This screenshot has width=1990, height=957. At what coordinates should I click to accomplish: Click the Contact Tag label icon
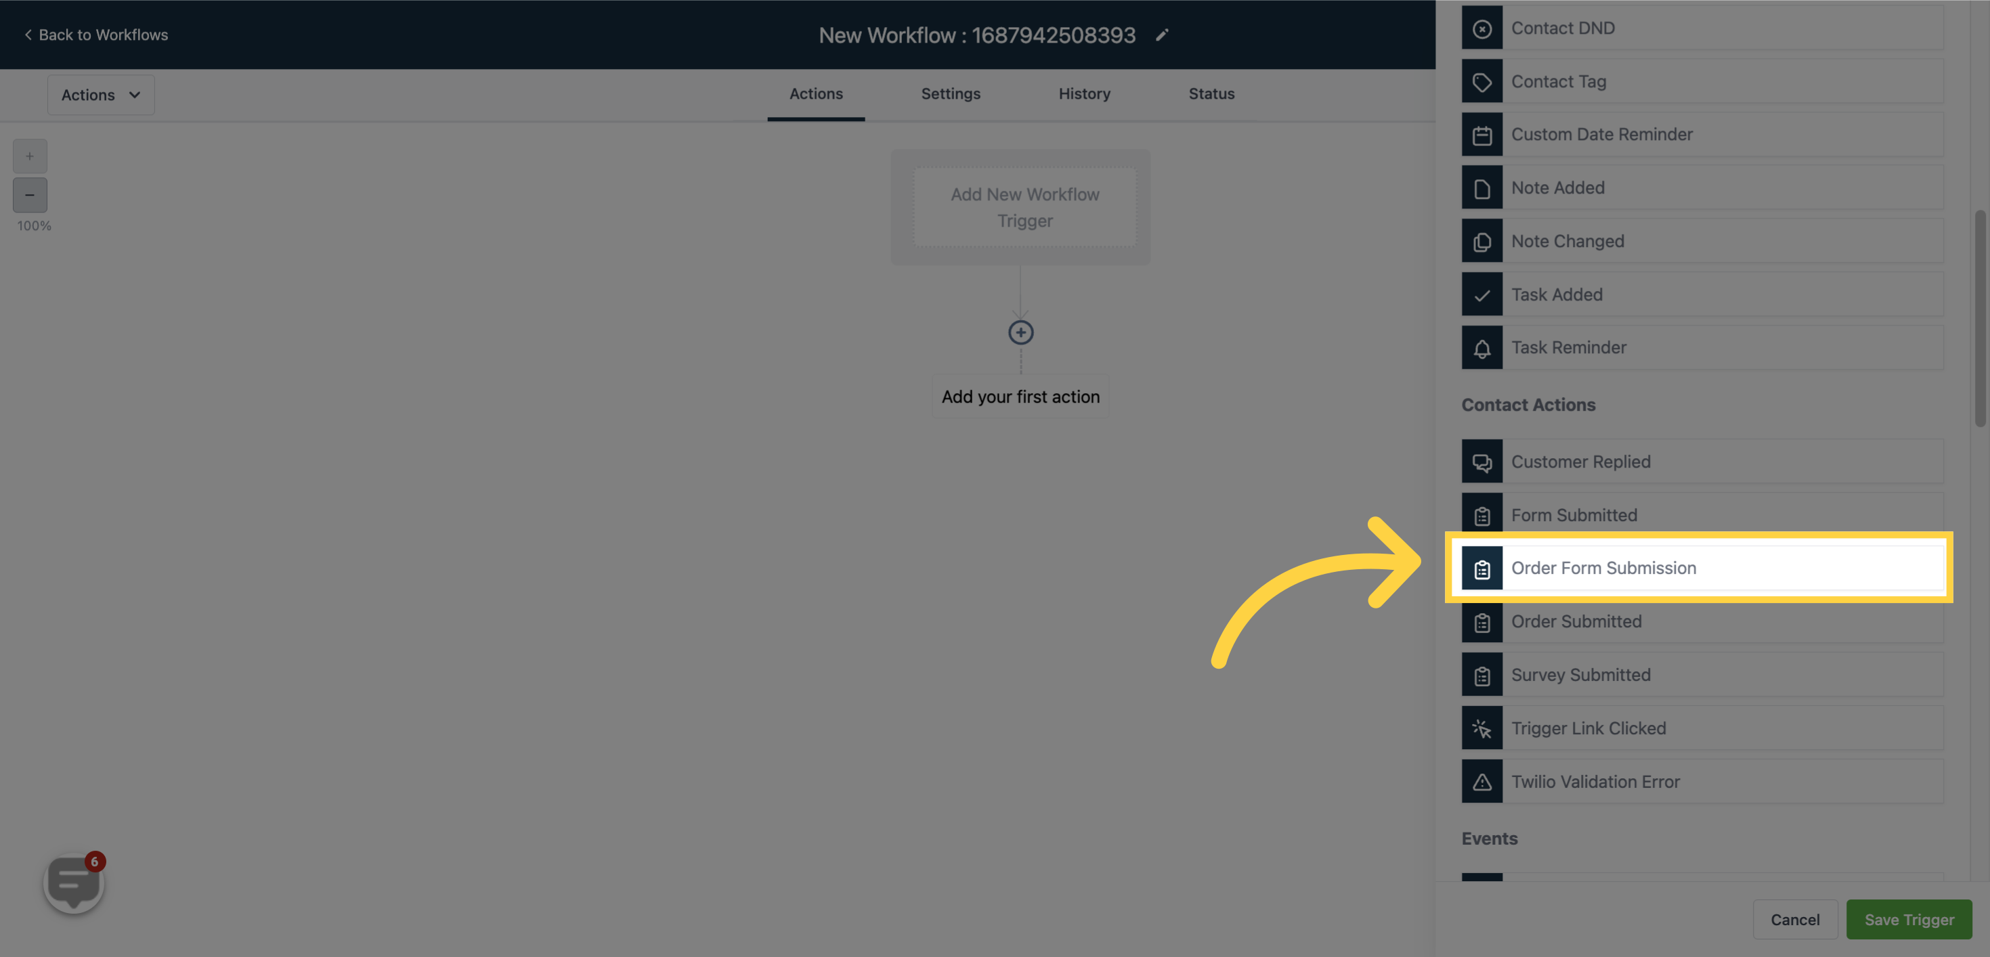[x=1482, y=80]
